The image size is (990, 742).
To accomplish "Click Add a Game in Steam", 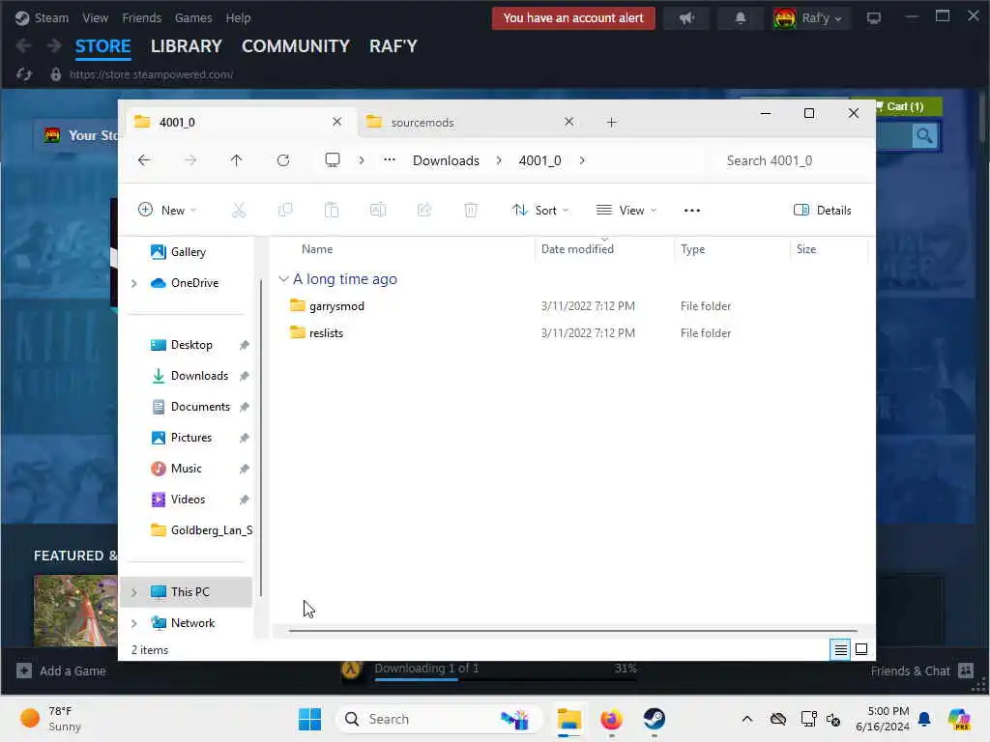I will point(61,671).
